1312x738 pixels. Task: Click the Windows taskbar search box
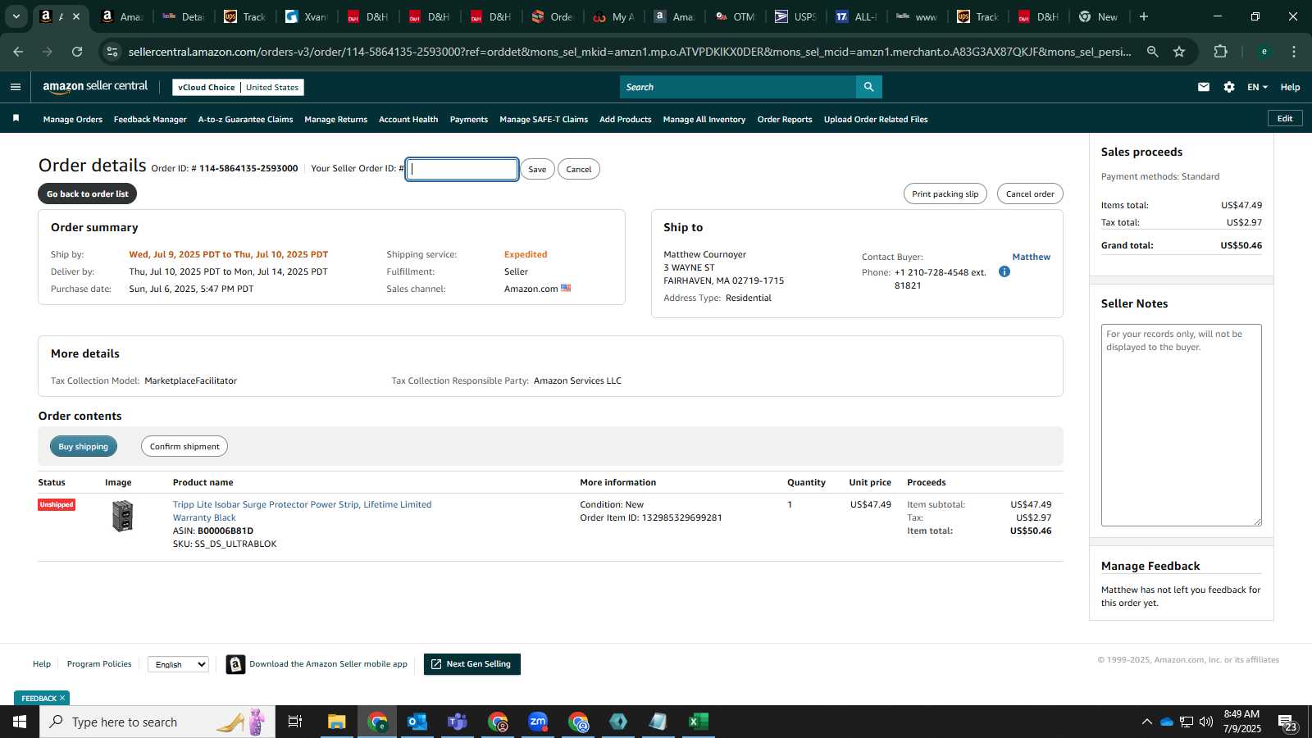point(157,722)
